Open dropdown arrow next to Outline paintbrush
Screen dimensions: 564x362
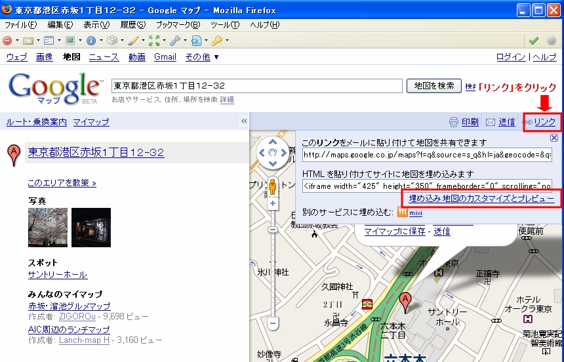click(143, 41)
